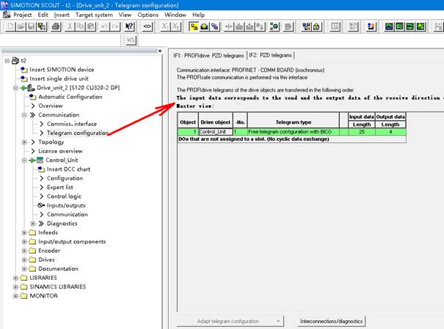Select the Free telegram configuration with BICO cell
Image resolution: width=444 pixels, height=329 pixels.
pos(290,131)
